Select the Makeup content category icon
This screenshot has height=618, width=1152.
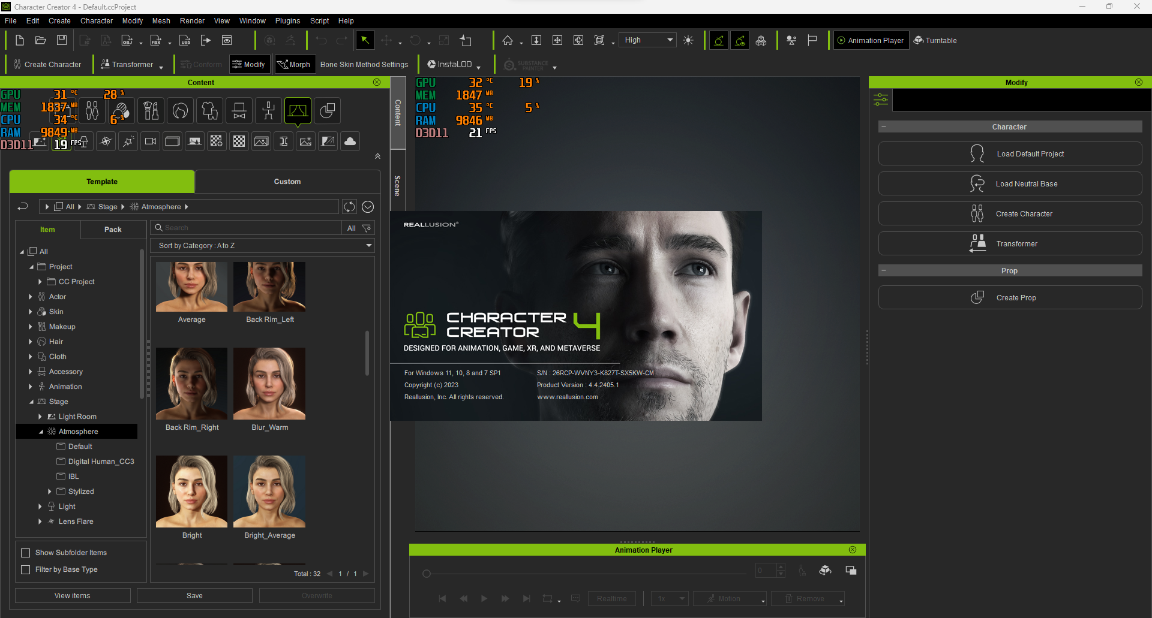[x=151, y=111]
